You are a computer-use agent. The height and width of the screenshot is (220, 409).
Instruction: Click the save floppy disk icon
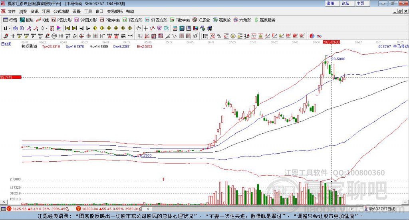pyautogui.click(x=196, y=28)
